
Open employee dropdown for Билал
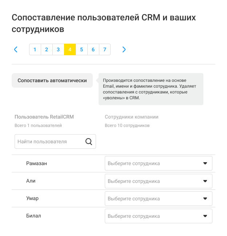pos(158,216)
